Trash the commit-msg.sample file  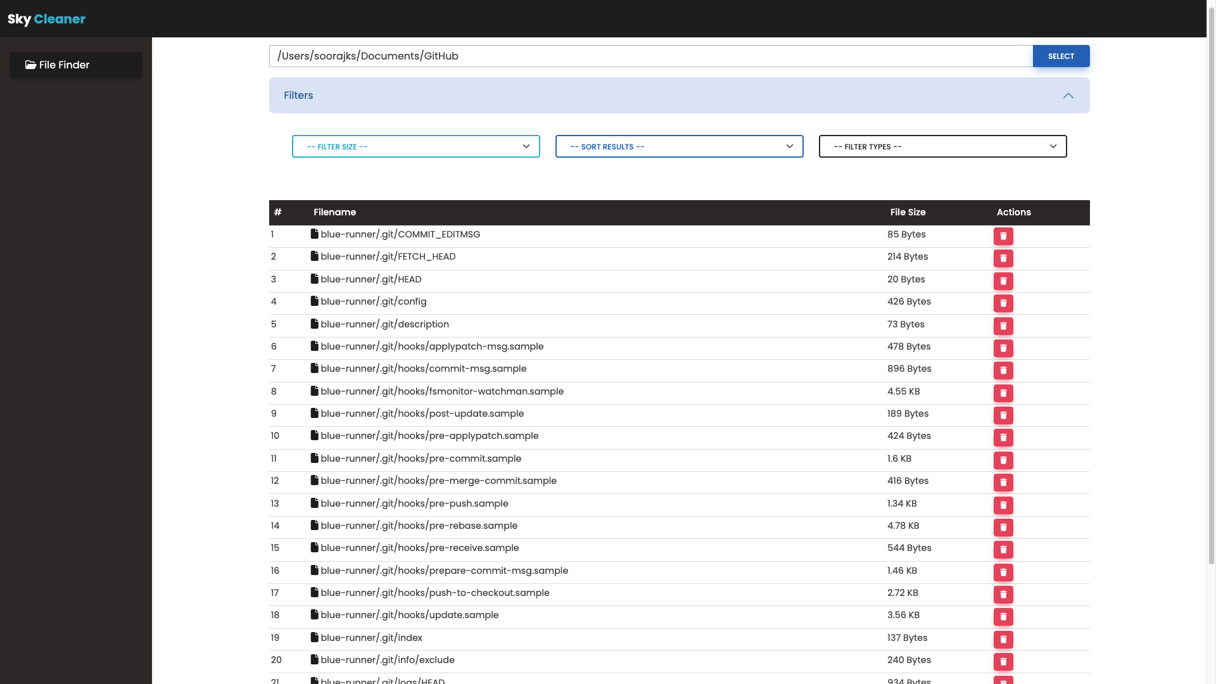[x=1003, y=370]
